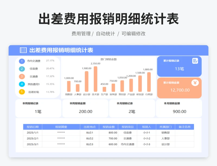Select the 设计部 bar in chart
The width and height of the screenshot is (217, 166).
(87, 82)
